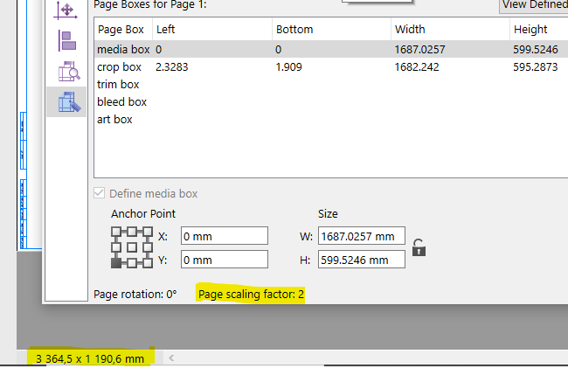Select the trim box row
The image size is (568, 368).
[x=331, y=85]
